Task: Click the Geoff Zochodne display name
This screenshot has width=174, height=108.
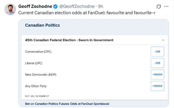Action: (35, 6)
